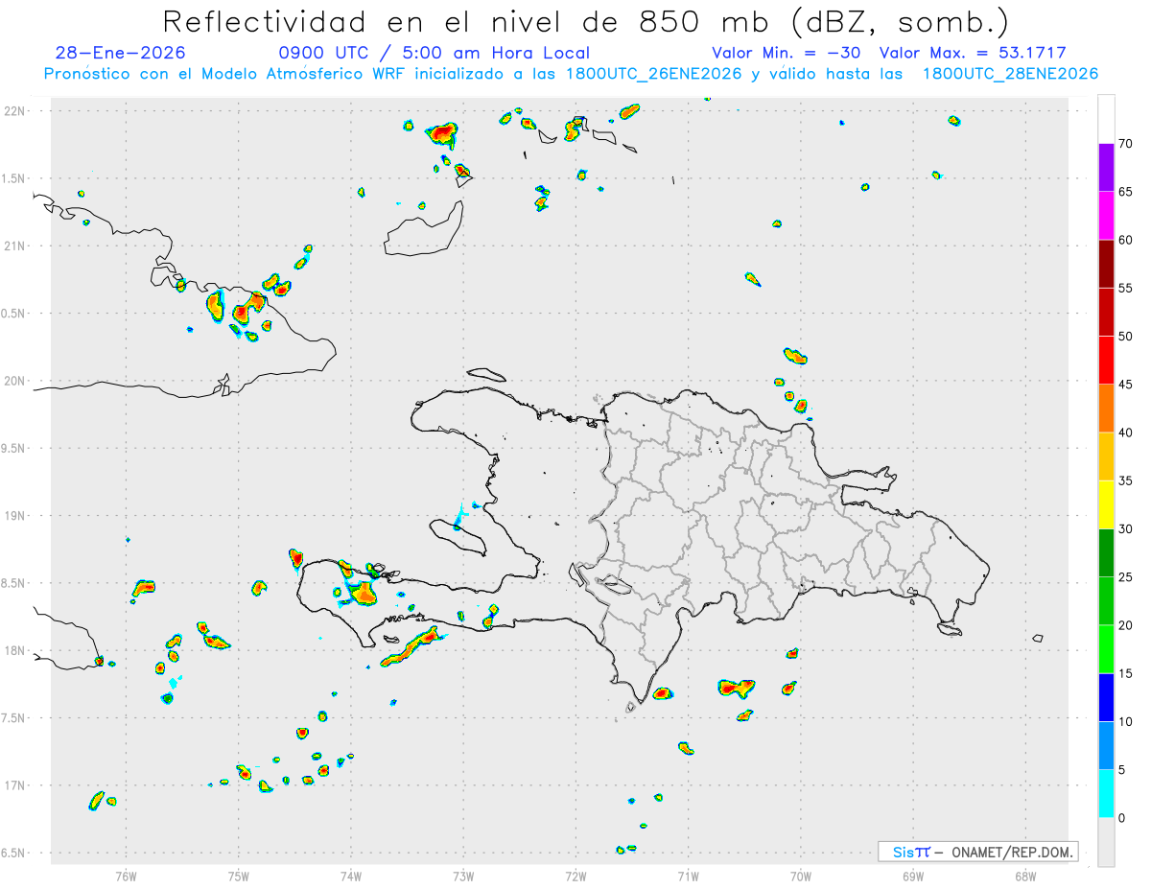
Task: Pick the yellow 30–35 dBZ colorbar segment
Action: click(x=1106, y=504)
